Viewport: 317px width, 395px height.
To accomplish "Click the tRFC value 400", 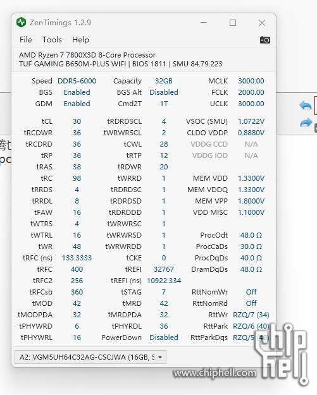I will (77, 269).
